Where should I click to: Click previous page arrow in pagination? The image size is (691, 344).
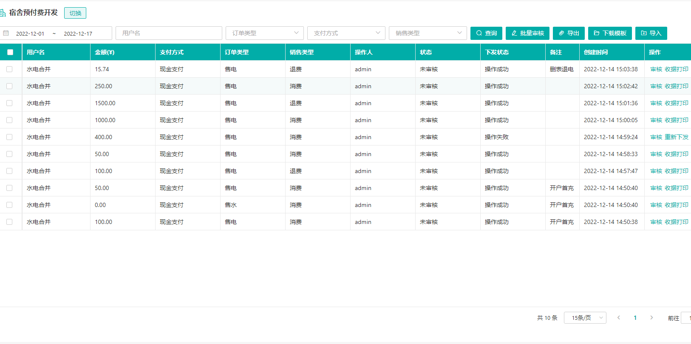click(619, 318)
